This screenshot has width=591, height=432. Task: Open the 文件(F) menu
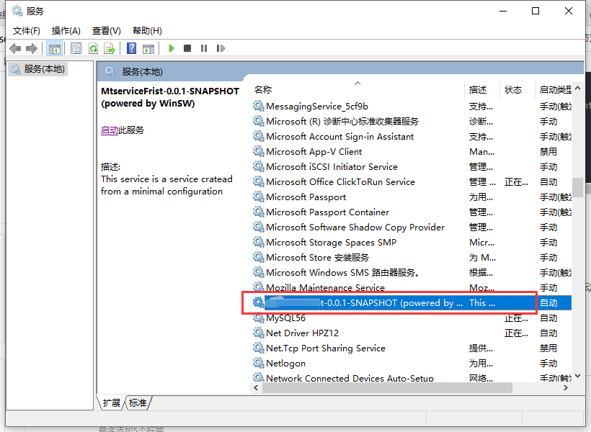click(27, 31)
